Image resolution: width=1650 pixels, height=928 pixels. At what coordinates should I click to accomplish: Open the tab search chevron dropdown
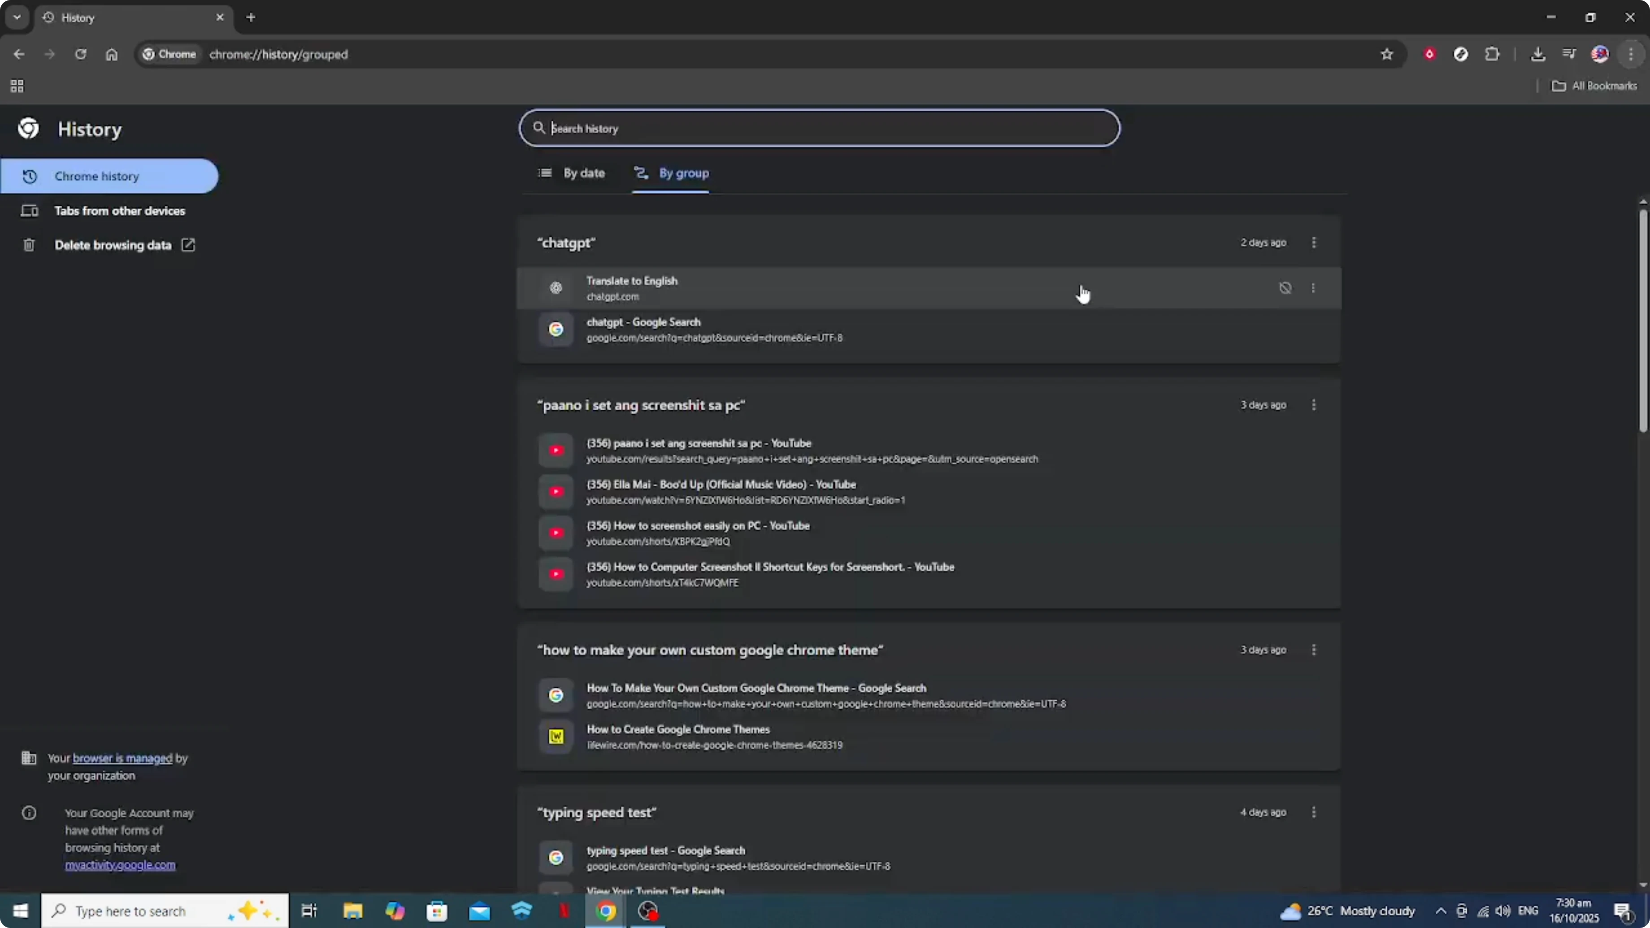click(x=17, y=17)
